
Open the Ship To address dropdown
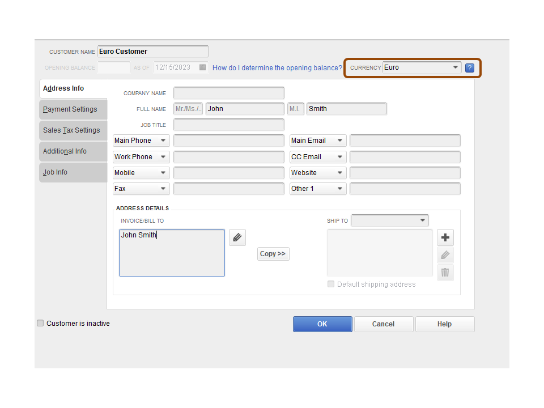[390, 220]
